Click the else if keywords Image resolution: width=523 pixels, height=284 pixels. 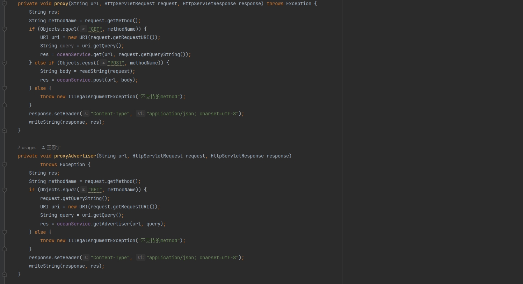(x=44, y=63)
